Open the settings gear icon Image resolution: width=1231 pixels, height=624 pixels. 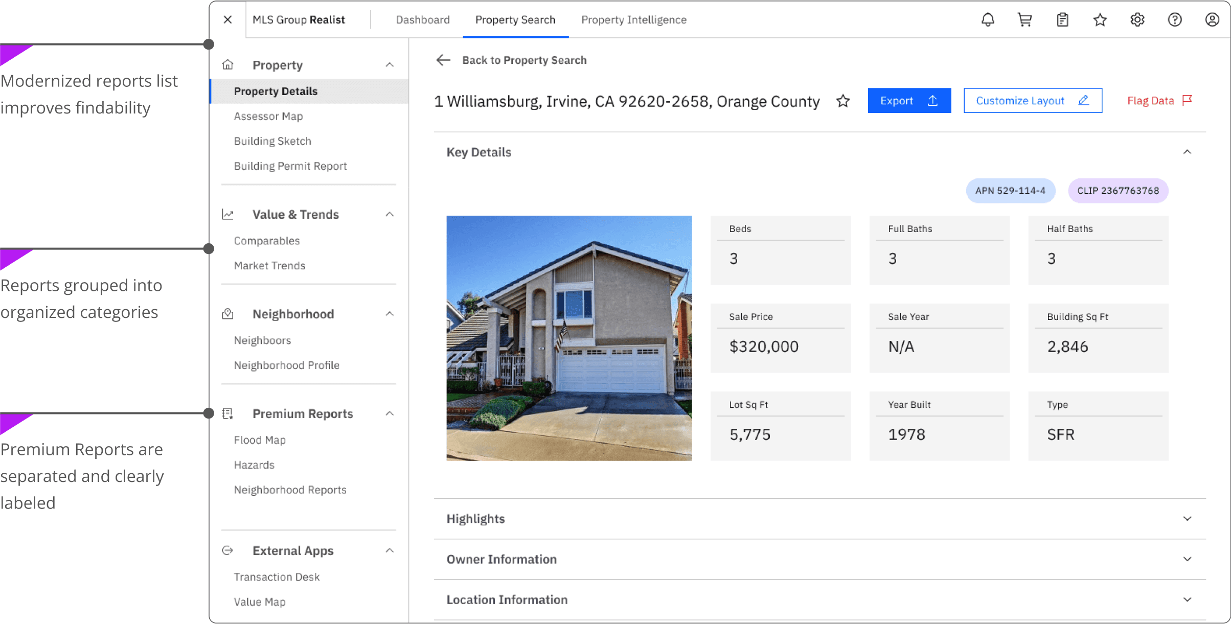point(1137,19)
